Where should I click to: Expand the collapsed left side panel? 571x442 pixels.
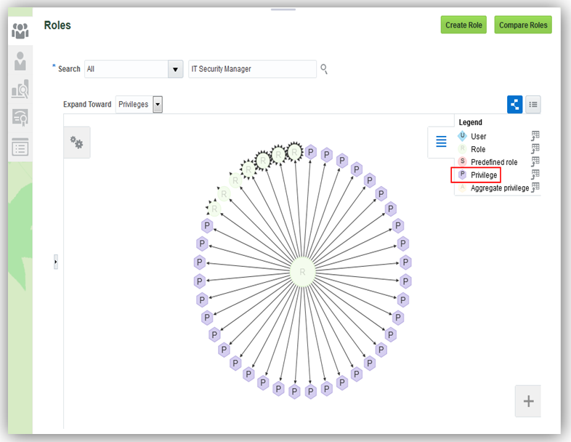point(56,262)
